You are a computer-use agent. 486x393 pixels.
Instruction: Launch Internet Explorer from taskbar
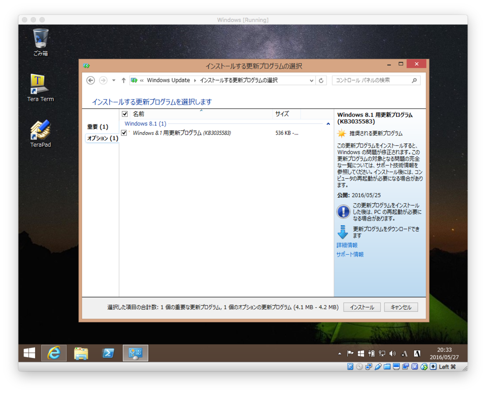coord(54,353)
